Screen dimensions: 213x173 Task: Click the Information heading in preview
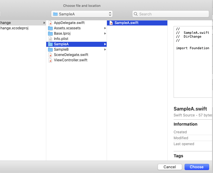click(185, 124)
